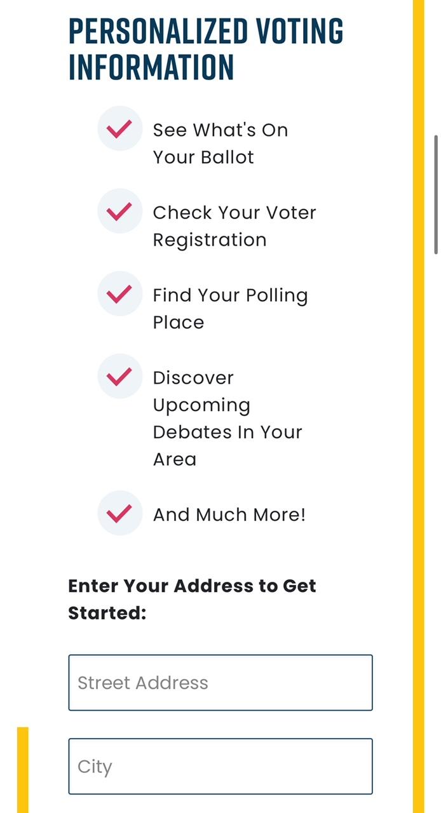
Task: Click the checkmark beside Check Your Voter Registration
Action: (x=120, y=211)
